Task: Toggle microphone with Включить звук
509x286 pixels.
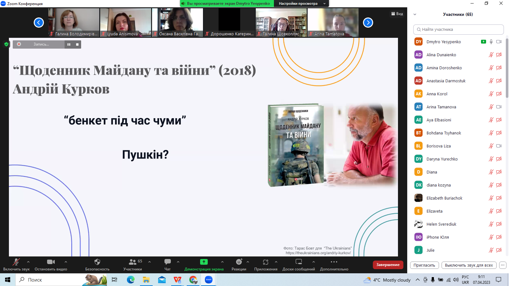Action: tap(16, 262)
